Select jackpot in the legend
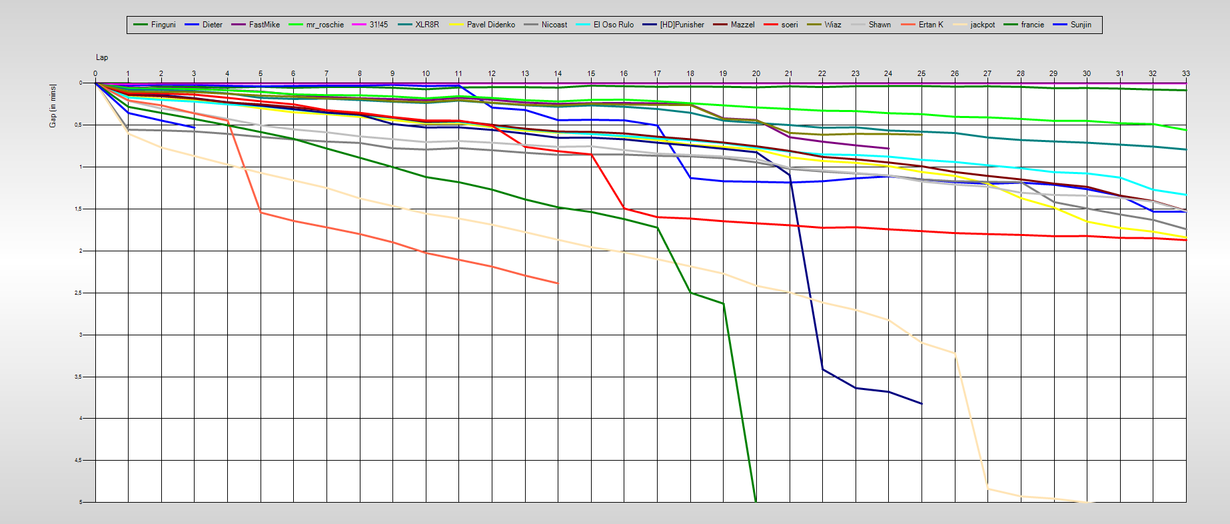Screen dimensions: 1230x524 click(x=982, y=25)
